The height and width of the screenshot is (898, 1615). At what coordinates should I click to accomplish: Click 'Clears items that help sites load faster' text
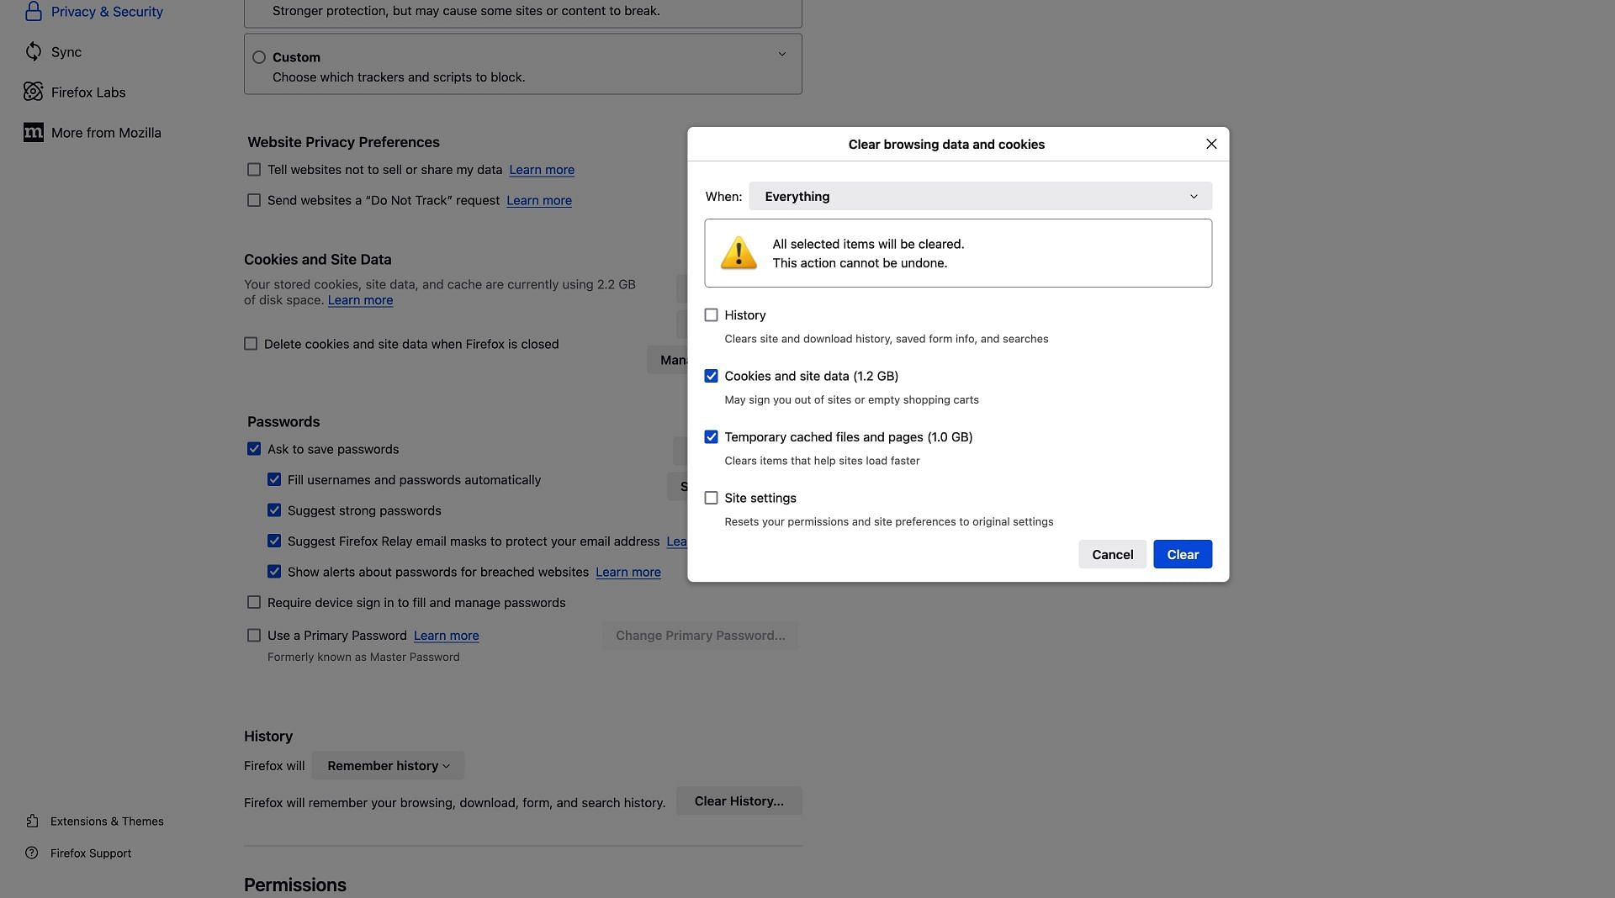(x=822, y=461)
